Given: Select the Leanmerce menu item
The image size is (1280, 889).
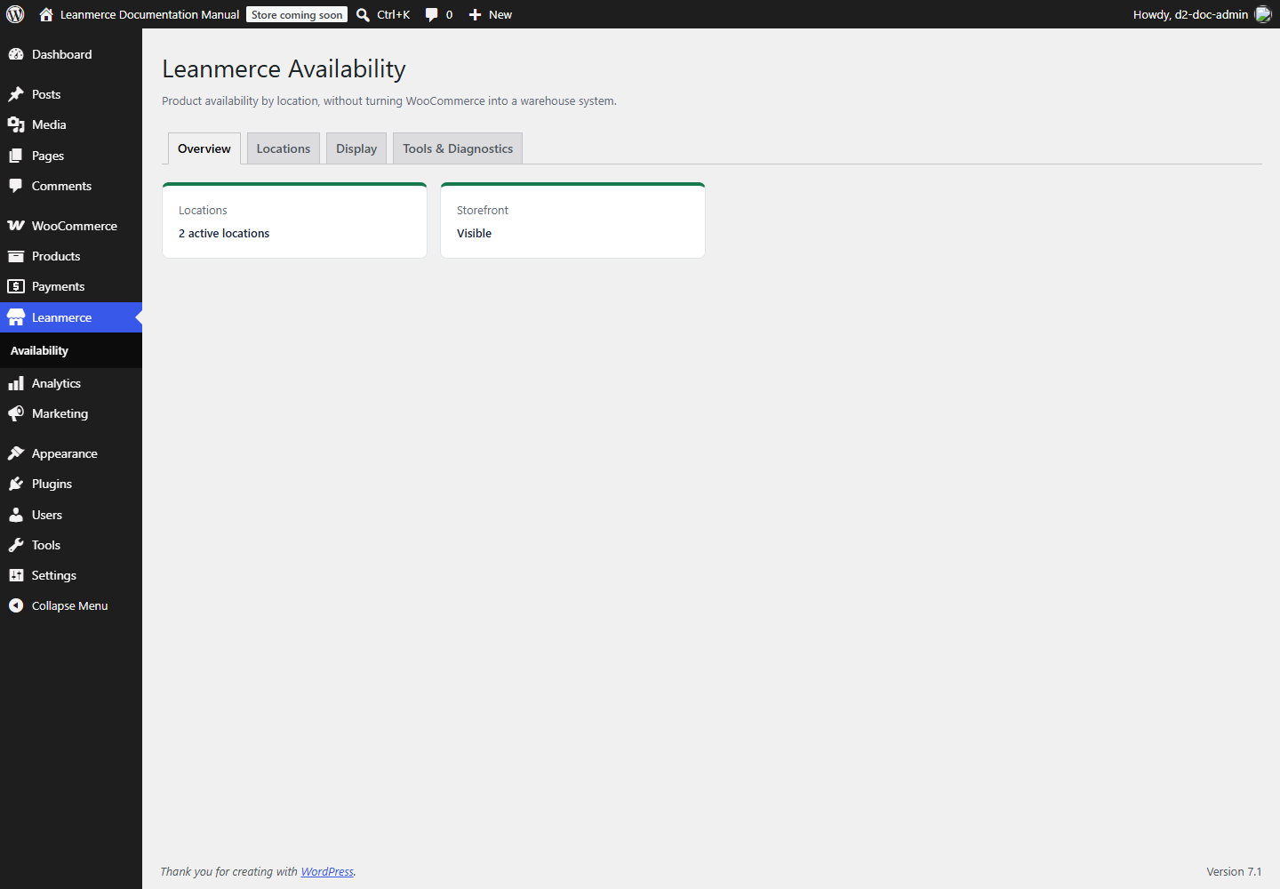Looking at the screenshot, I should tap(71, 317).
